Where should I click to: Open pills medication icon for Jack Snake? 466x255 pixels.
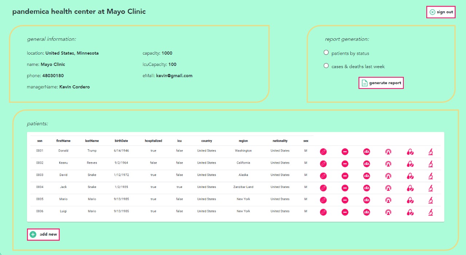point(410,188)
